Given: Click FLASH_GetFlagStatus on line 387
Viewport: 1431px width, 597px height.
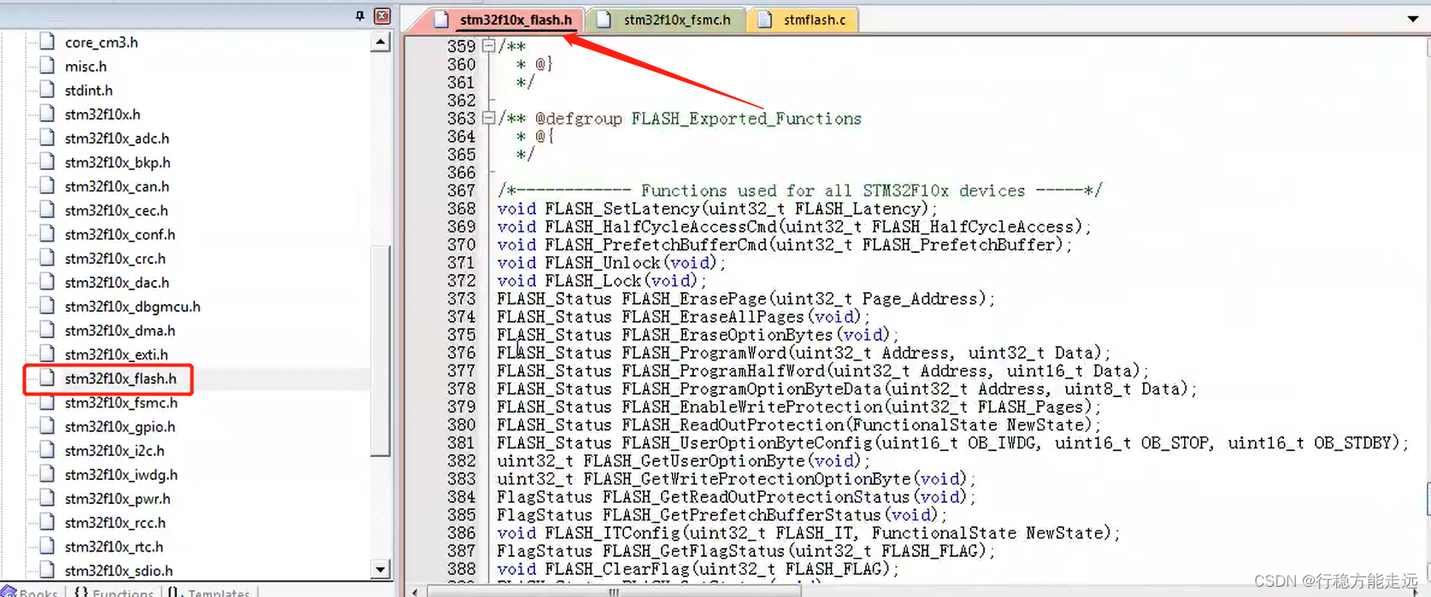Looking at the screenshot, I should pyautogui.click(x=694, y=551).
